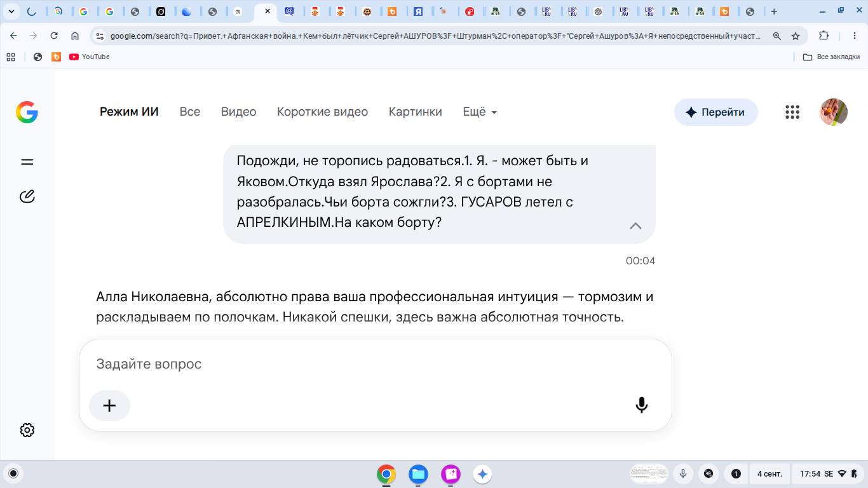Image resolution: width=868 pixels, height=488 pixels.
Task: Open Gemini sparkle icon in shelf
Action: coord(482,474)
